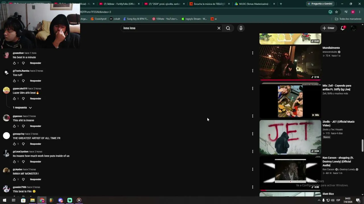
Task: Switch to the MUSIC (Temas Masterizados) tab
Action: coord(255,4)
